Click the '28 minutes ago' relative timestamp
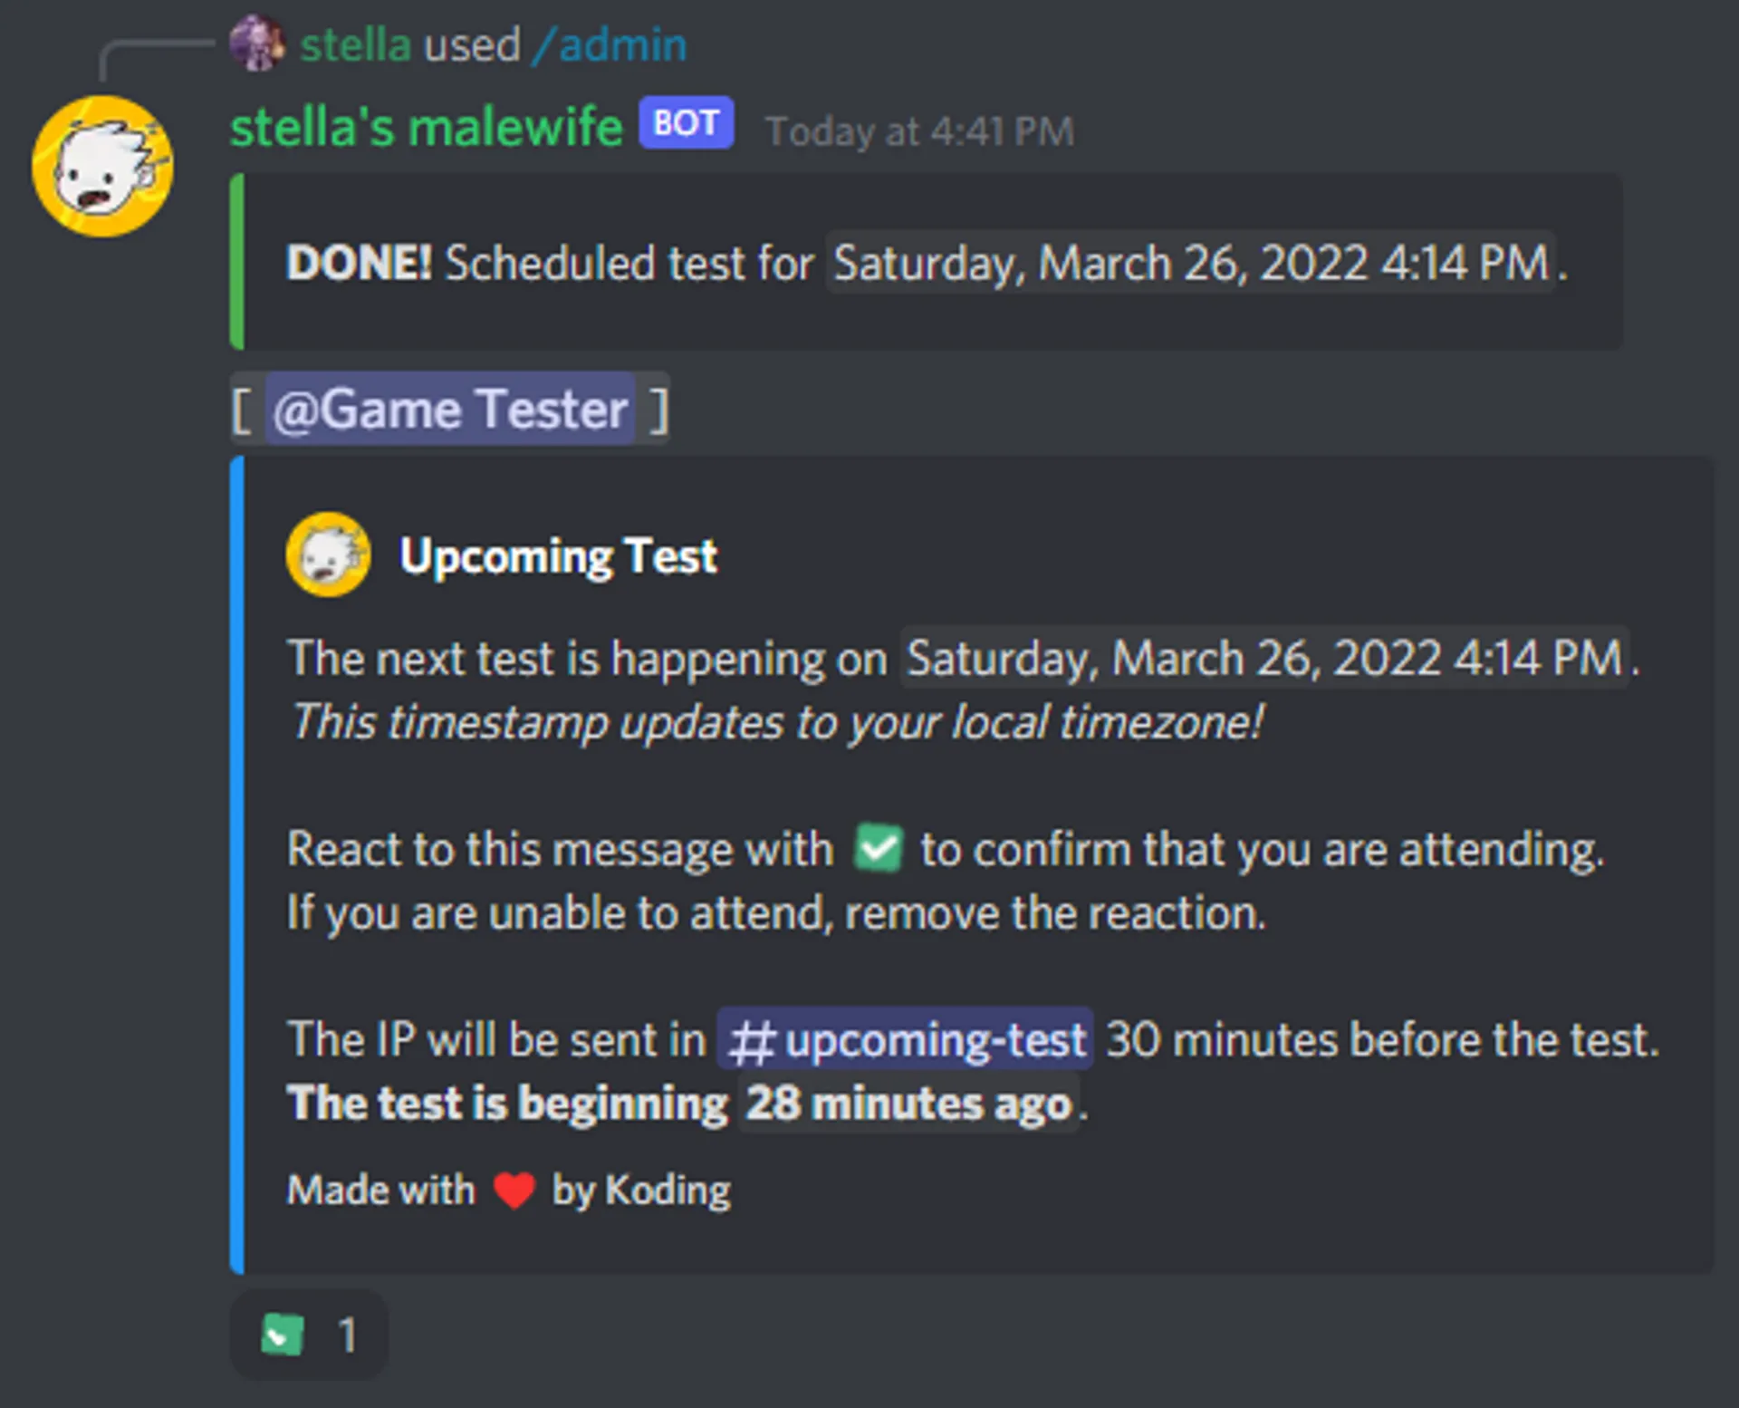Viewport: 1739px width, 1408px height. point(908,1104)
